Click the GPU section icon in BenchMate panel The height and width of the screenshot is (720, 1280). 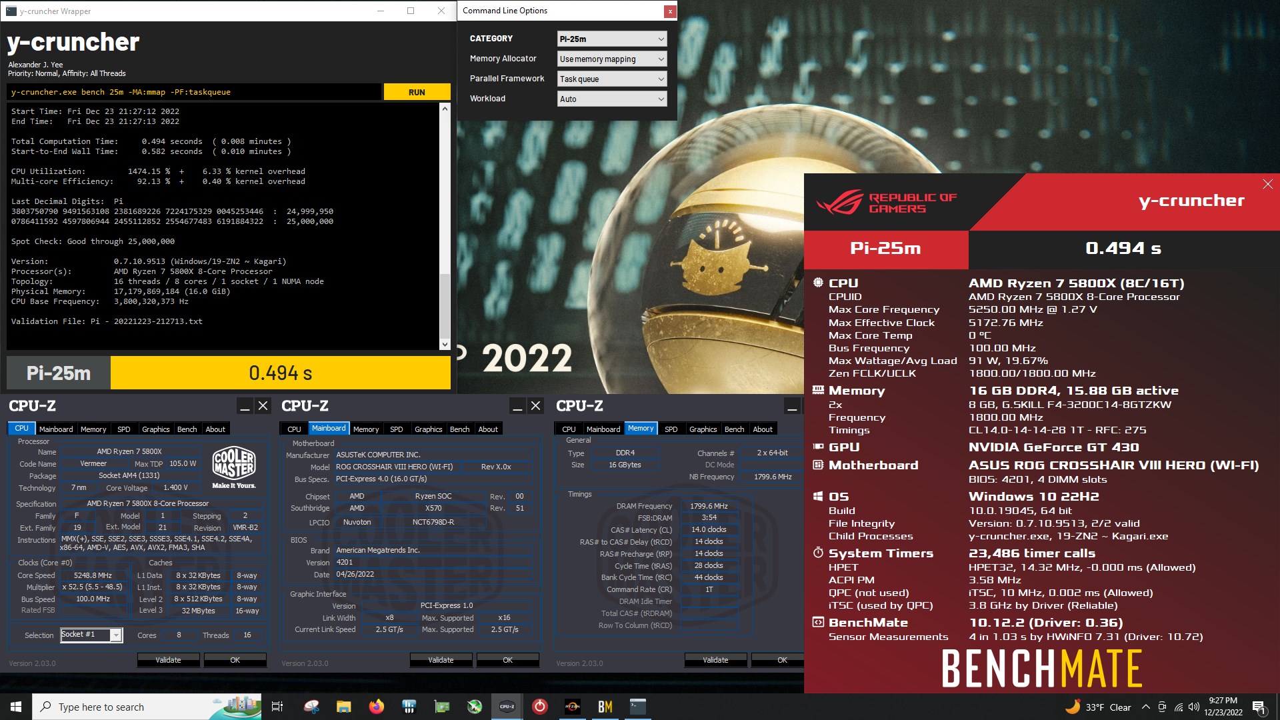coord(818,447)
